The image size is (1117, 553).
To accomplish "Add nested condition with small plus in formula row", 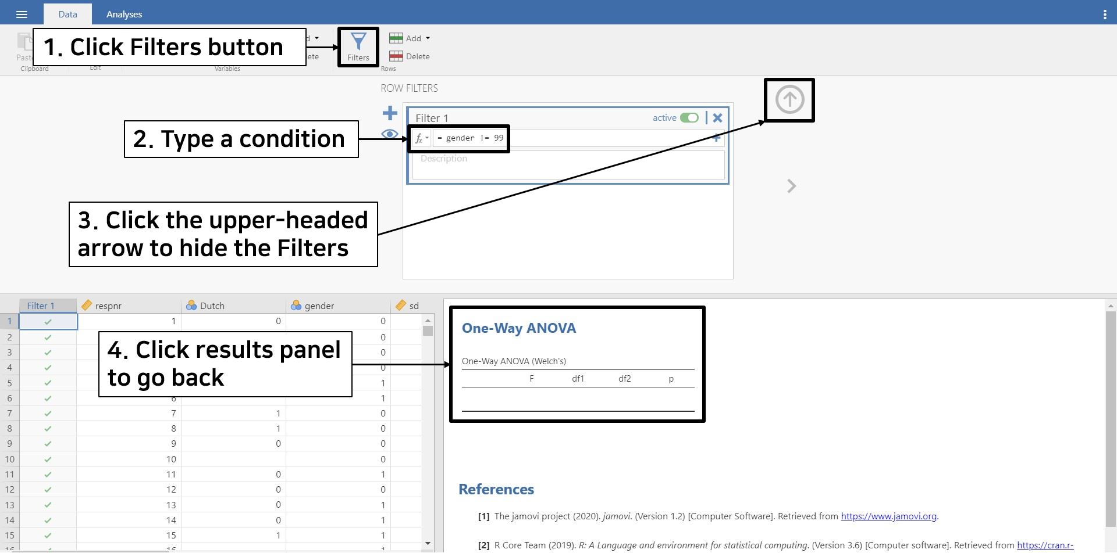I will 717,138.
